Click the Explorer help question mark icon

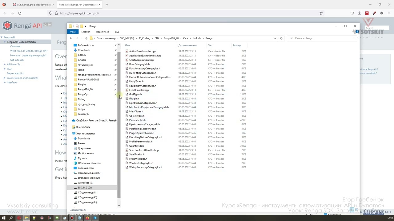[357, 32]
